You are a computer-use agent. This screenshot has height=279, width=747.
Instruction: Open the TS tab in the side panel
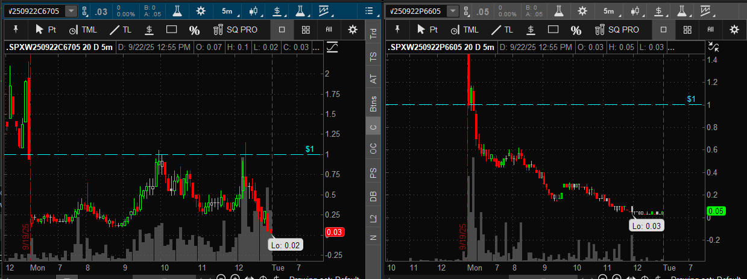[373, 57]
